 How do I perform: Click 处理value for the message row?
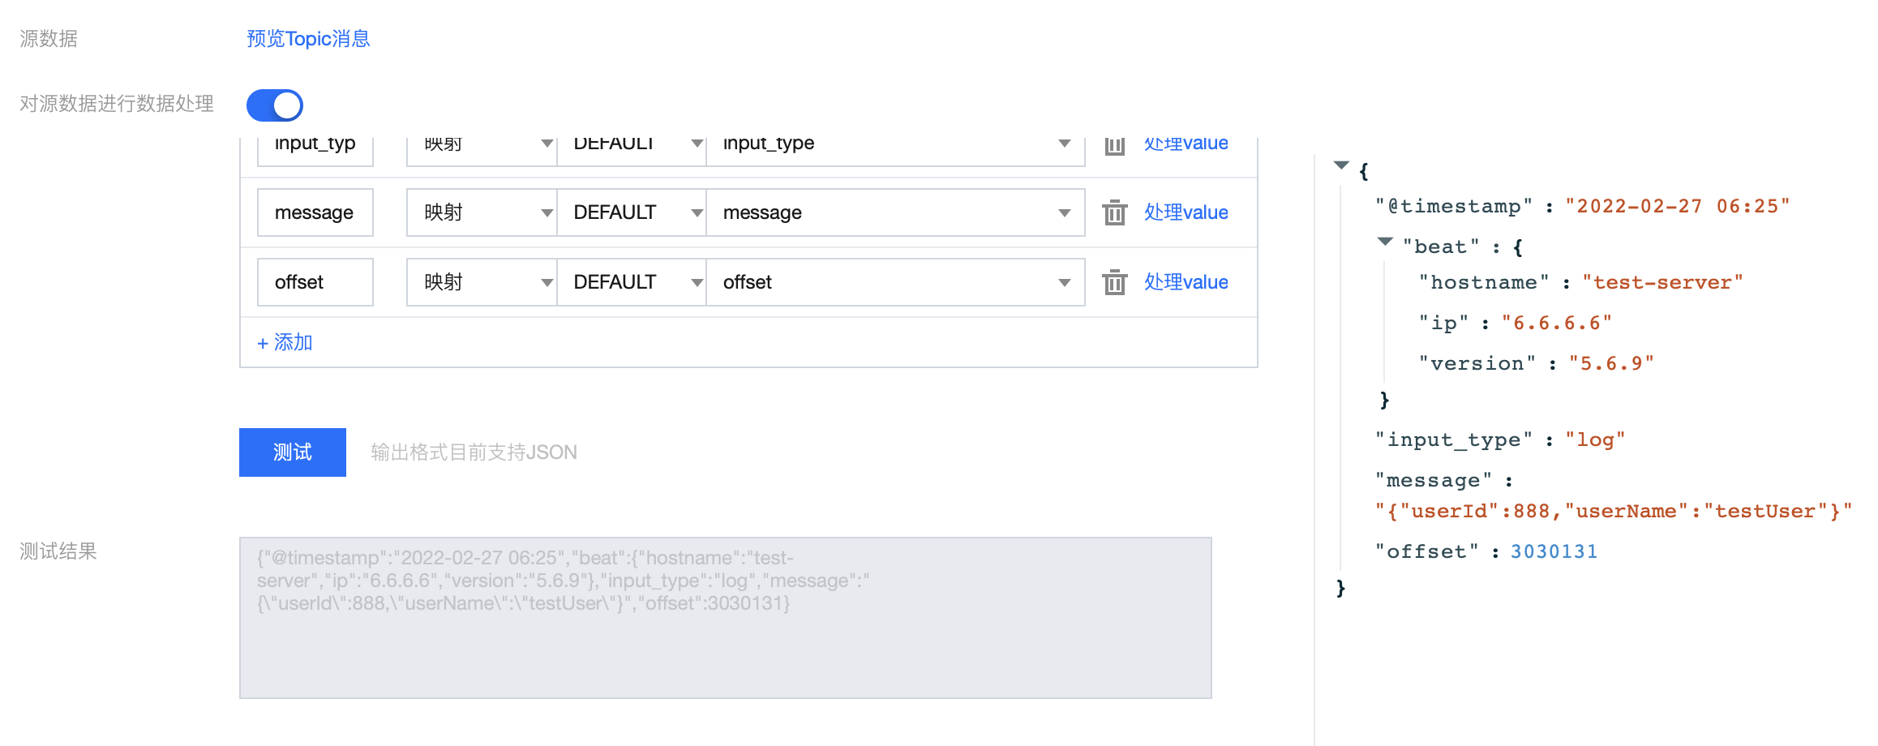[1186, 212]
